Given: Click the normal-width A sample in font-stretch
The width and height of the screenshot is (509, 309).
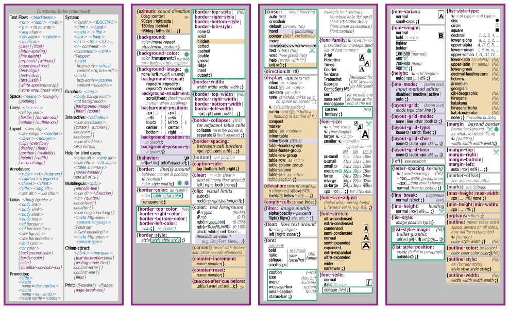Looking at the screenshot, I should (x=366, y=237).
